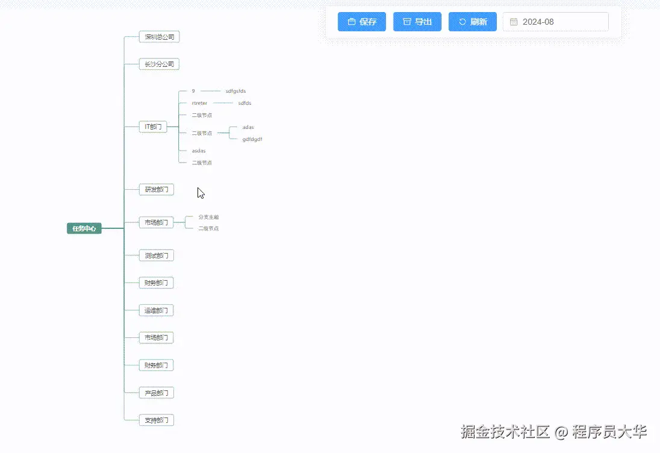Select the 深圳总公司 node
Image resolution: width=660 pixels, height=453 pixels.
160,37
